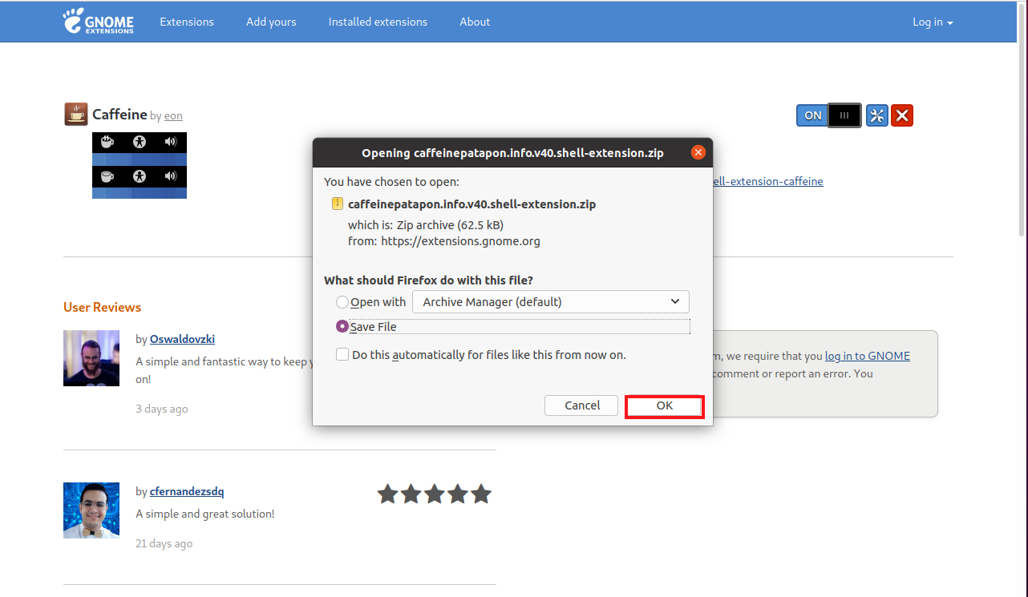Select the Save File radio button
This screenshot has width=1028, height=597.
coord(342,326)
